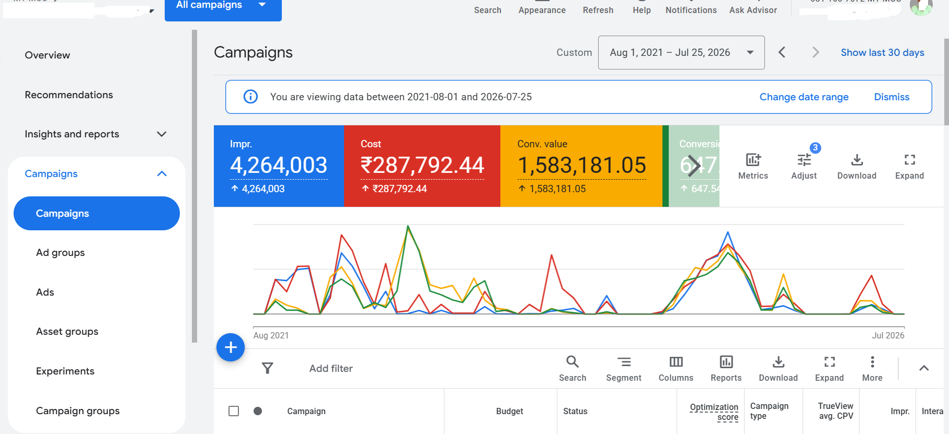Dismiss the date range notice

point(891,97)
